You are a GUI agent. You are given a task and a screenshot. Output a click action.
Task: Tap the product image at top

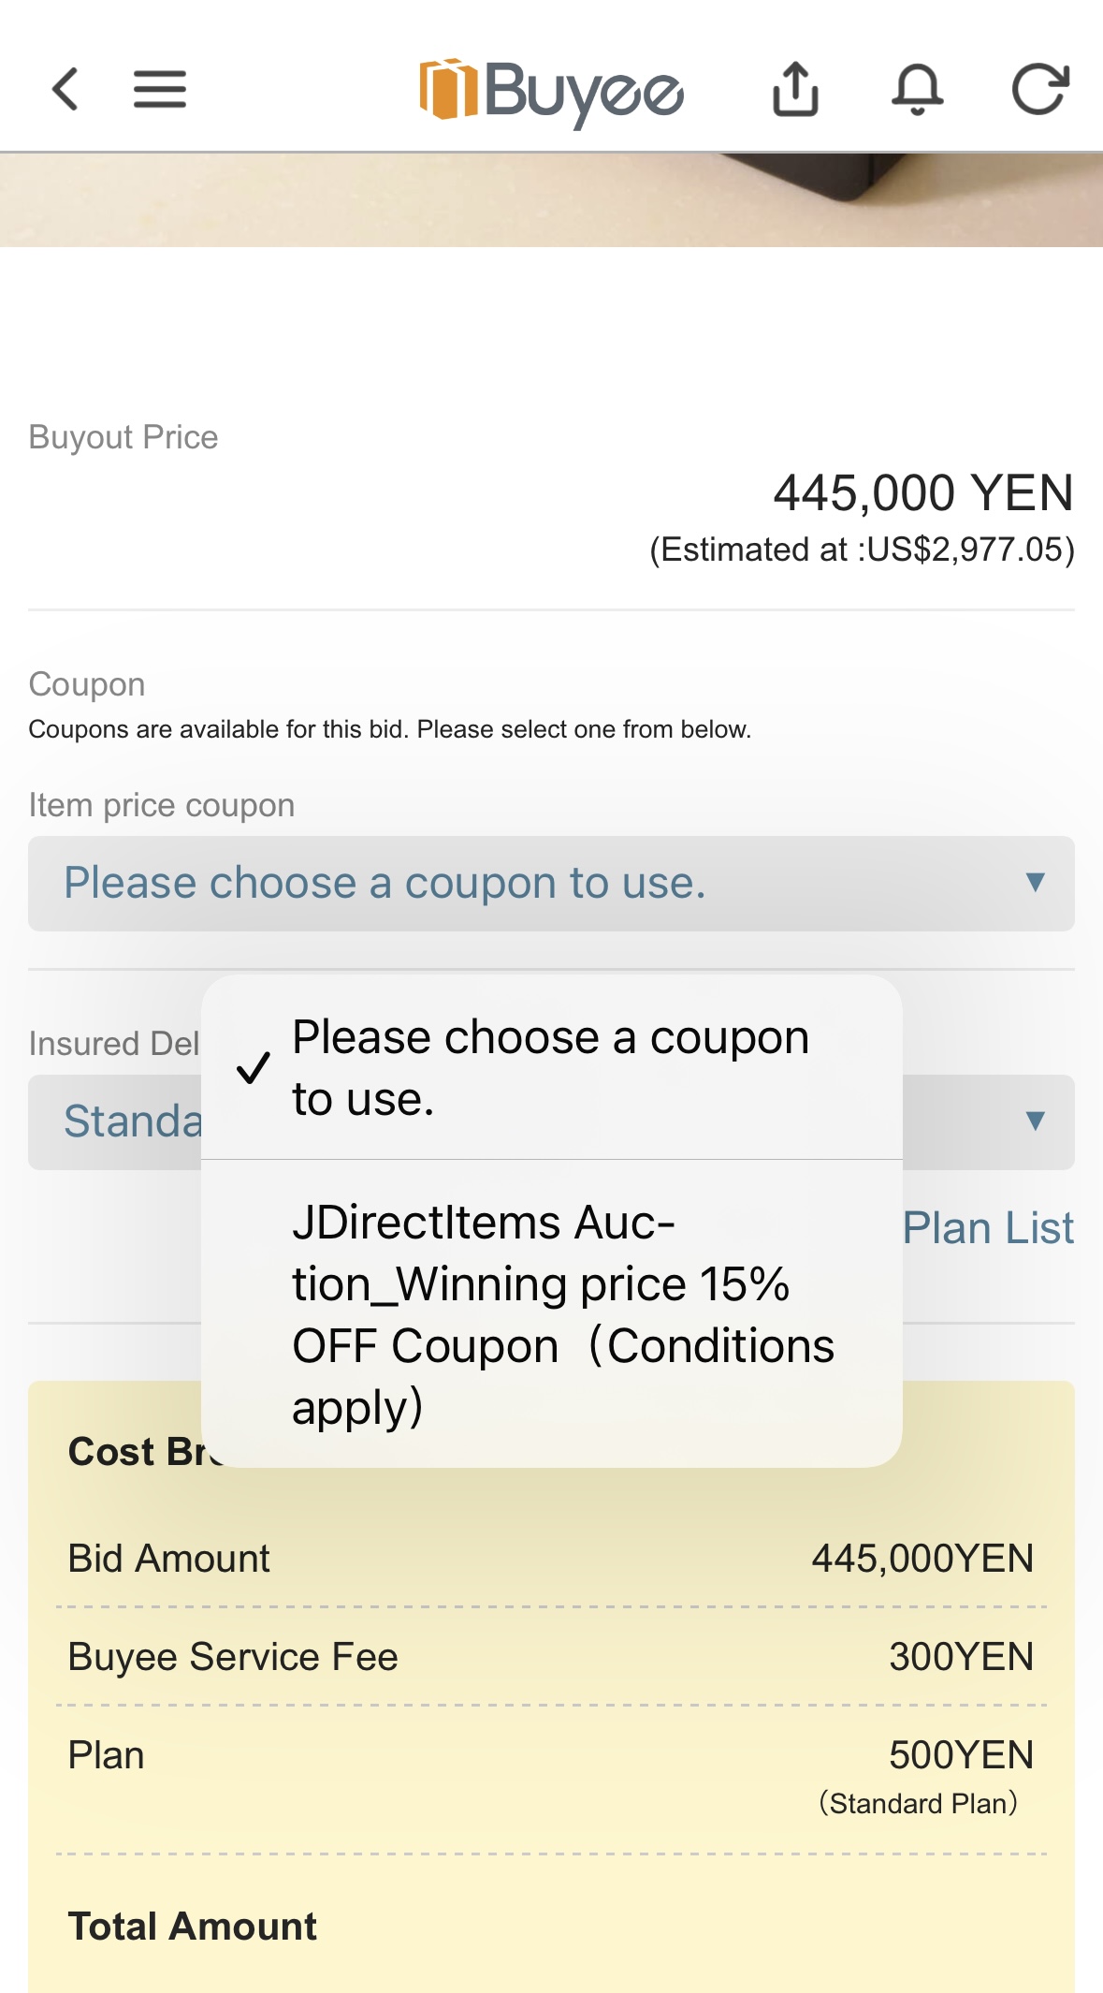tap(550, 200)
